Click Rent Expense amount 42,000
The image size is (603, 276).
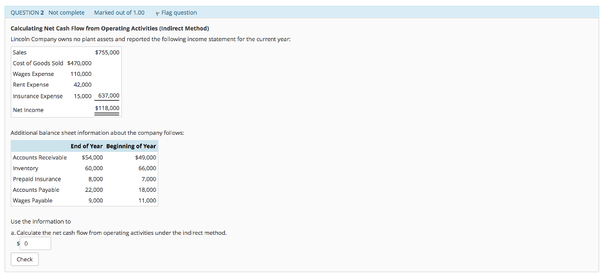coord(82,85)
